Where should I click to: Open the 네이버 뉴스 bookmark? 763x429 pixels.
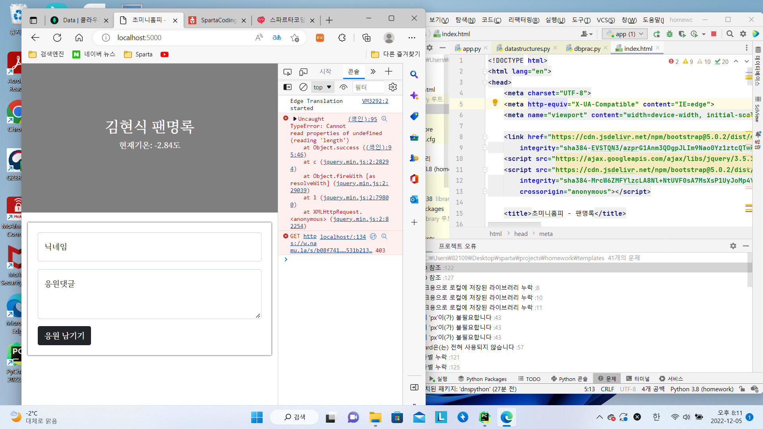point(94,54)
